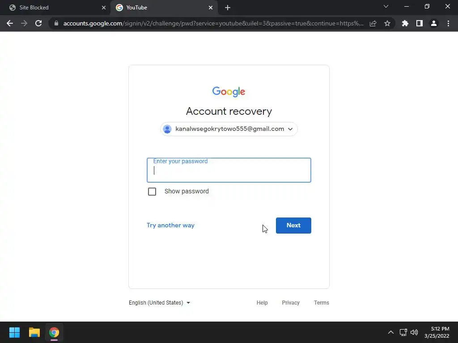
Task: Toggle the browser side panel icon
Action: pyautogui.click(x=420, y=23)
